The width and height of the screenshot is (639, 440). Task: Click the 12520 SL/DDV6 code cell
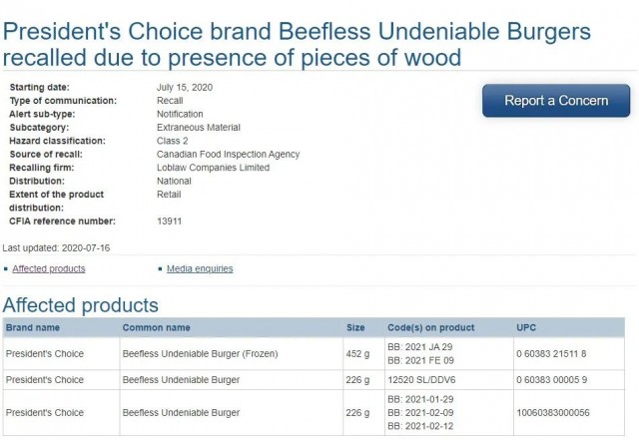(x=421, y=380)
